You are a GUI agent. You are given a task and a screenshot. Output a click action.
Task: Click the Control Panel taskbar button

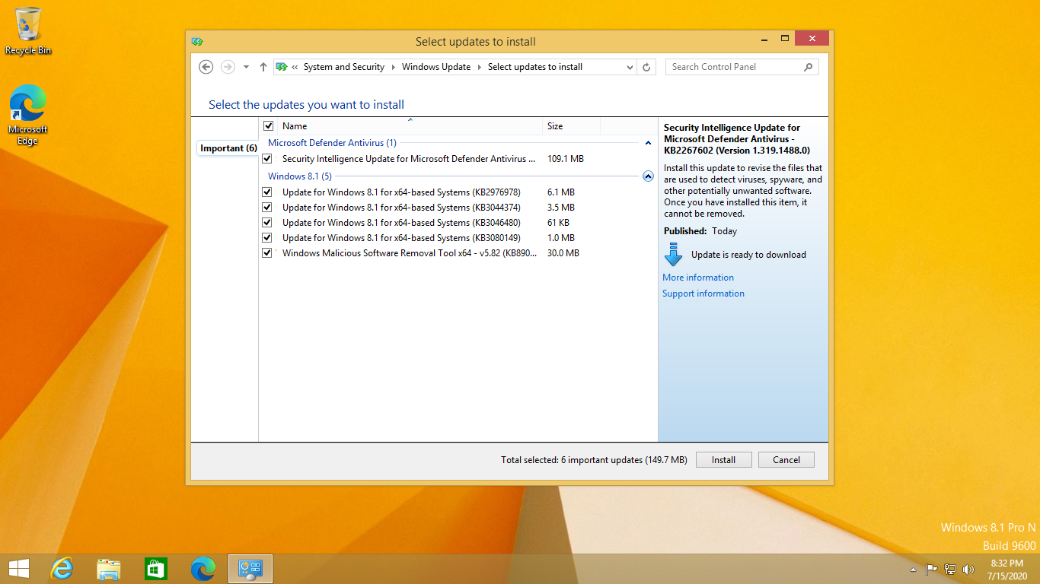coord(250,569)
